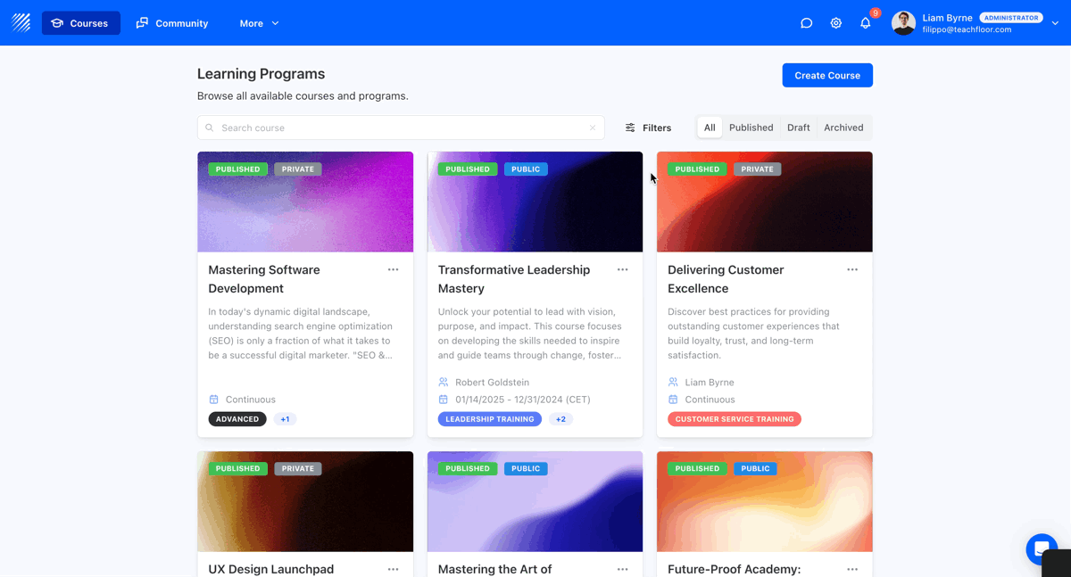The height and width of the screenshot is (577, 1071).
Task: Open the Filters panel
Action: (x=648, y=128)
